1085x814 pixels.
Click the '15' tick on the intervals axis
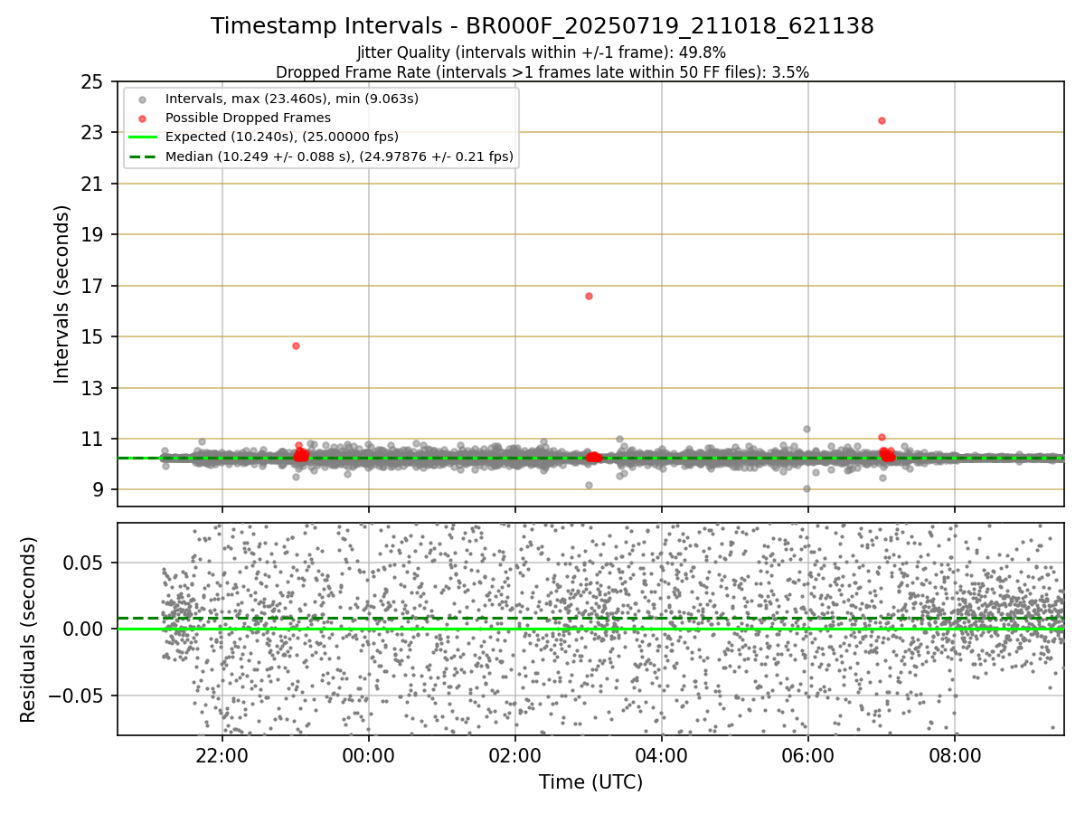(x=93, y=337)
